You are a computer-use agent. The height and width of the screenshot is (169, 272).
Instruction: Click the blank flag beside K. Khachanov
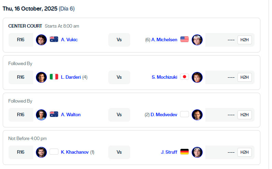tap(54, 152)
